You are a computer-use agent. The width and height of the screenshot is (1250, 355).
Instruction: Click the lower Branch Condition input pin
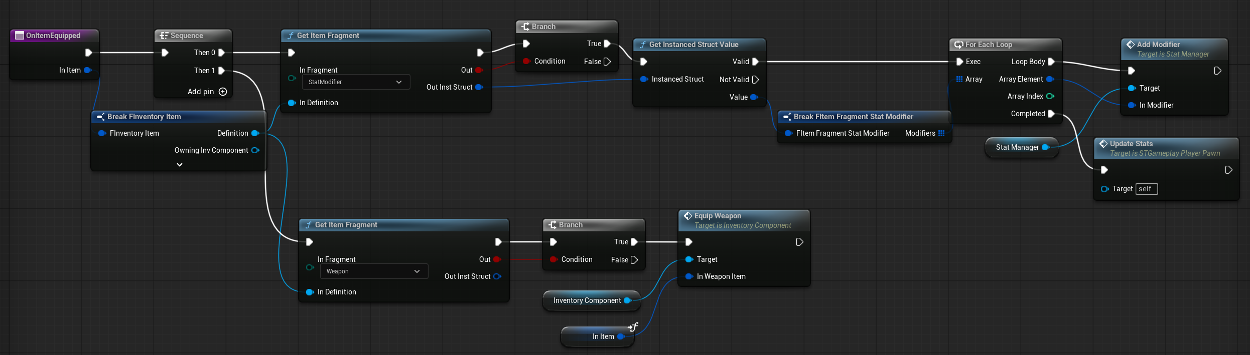[553, 259]
